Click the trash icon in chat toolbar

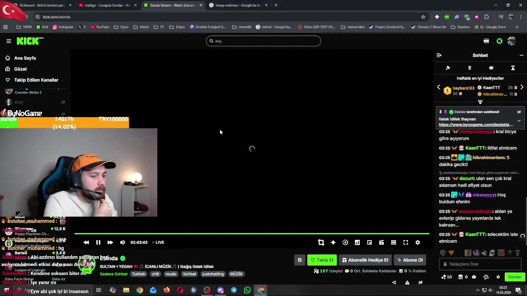469,68
